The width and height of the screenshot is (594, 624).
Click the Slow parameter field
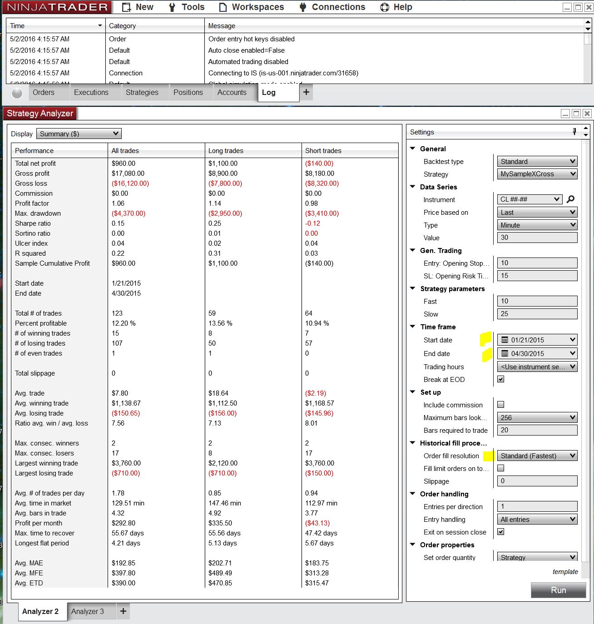click(x=537, y=314)
